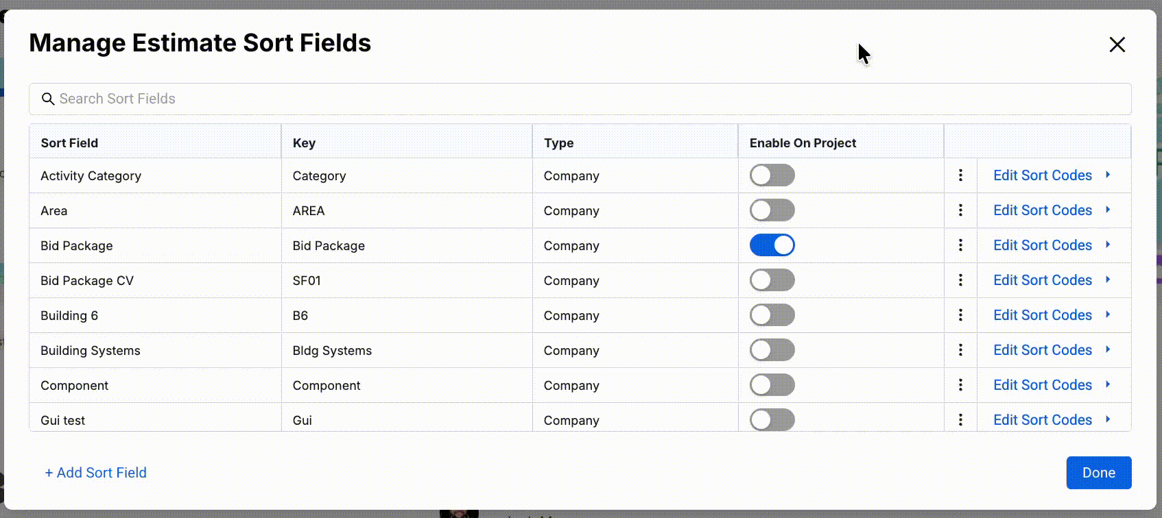Open Edit Sort Codes for Building 6
1162x518 pixels.
coord(1042,315)
